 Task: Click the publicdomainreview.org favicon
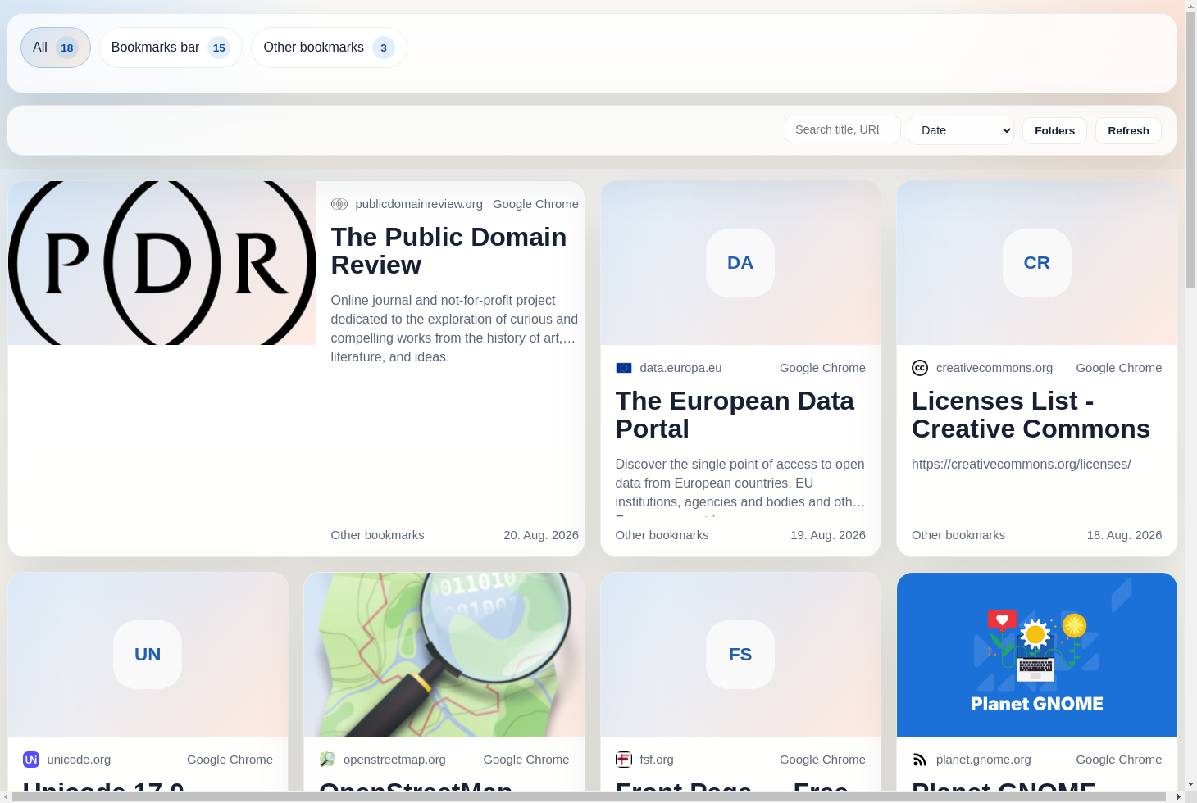pyautogui.click(x=339, y=204)
